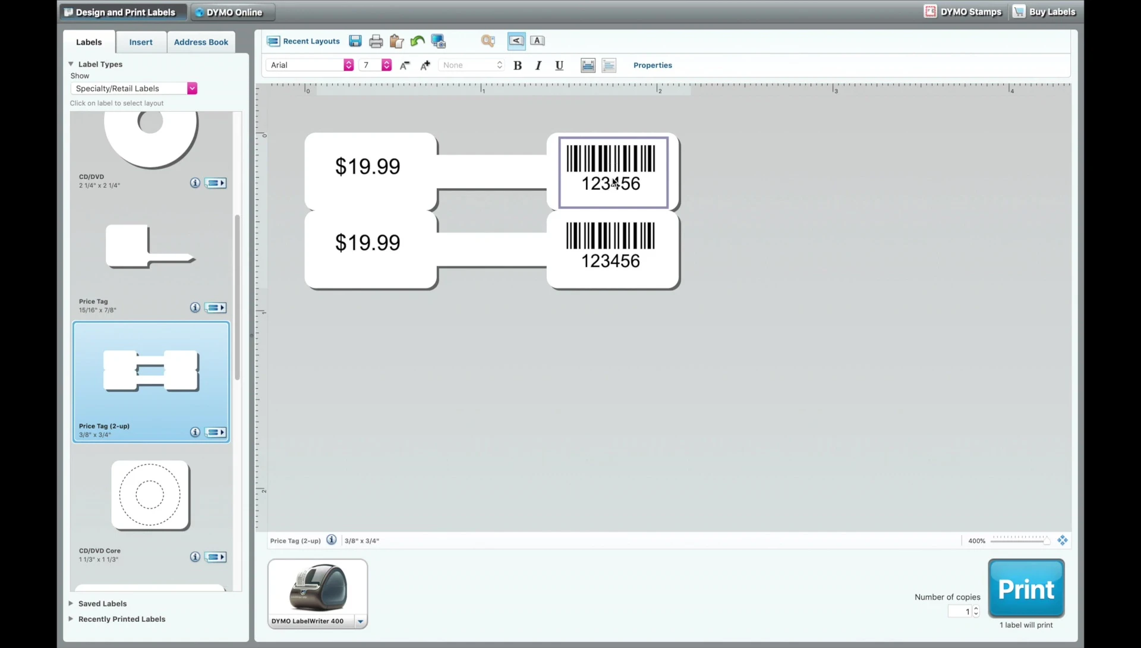Select the Price Tag (2-up) thumbnail
The height and width of the screenshot is (648, 1141).
pyautogui.click(x=151, y=370)
